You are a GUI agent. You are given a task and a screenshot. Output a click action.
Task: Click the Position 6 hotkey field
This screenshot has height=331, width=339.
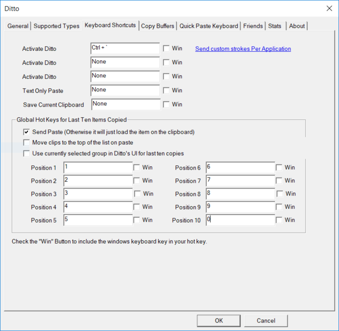tap(240, 167)
